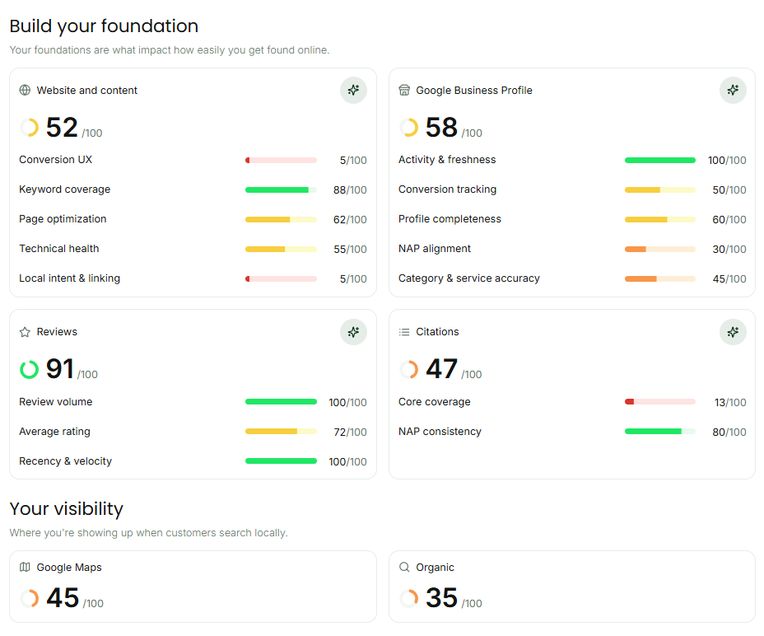Click the AI sparkle icon on Google Business Profile card

pyautogui.click(x=733, y=91)
